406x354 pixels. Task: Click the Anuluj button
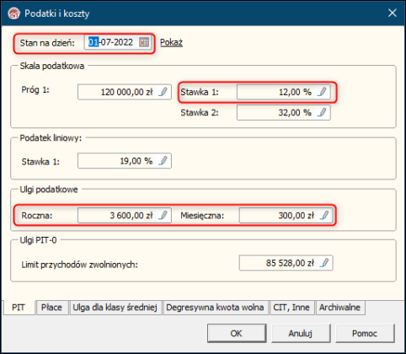301,333
